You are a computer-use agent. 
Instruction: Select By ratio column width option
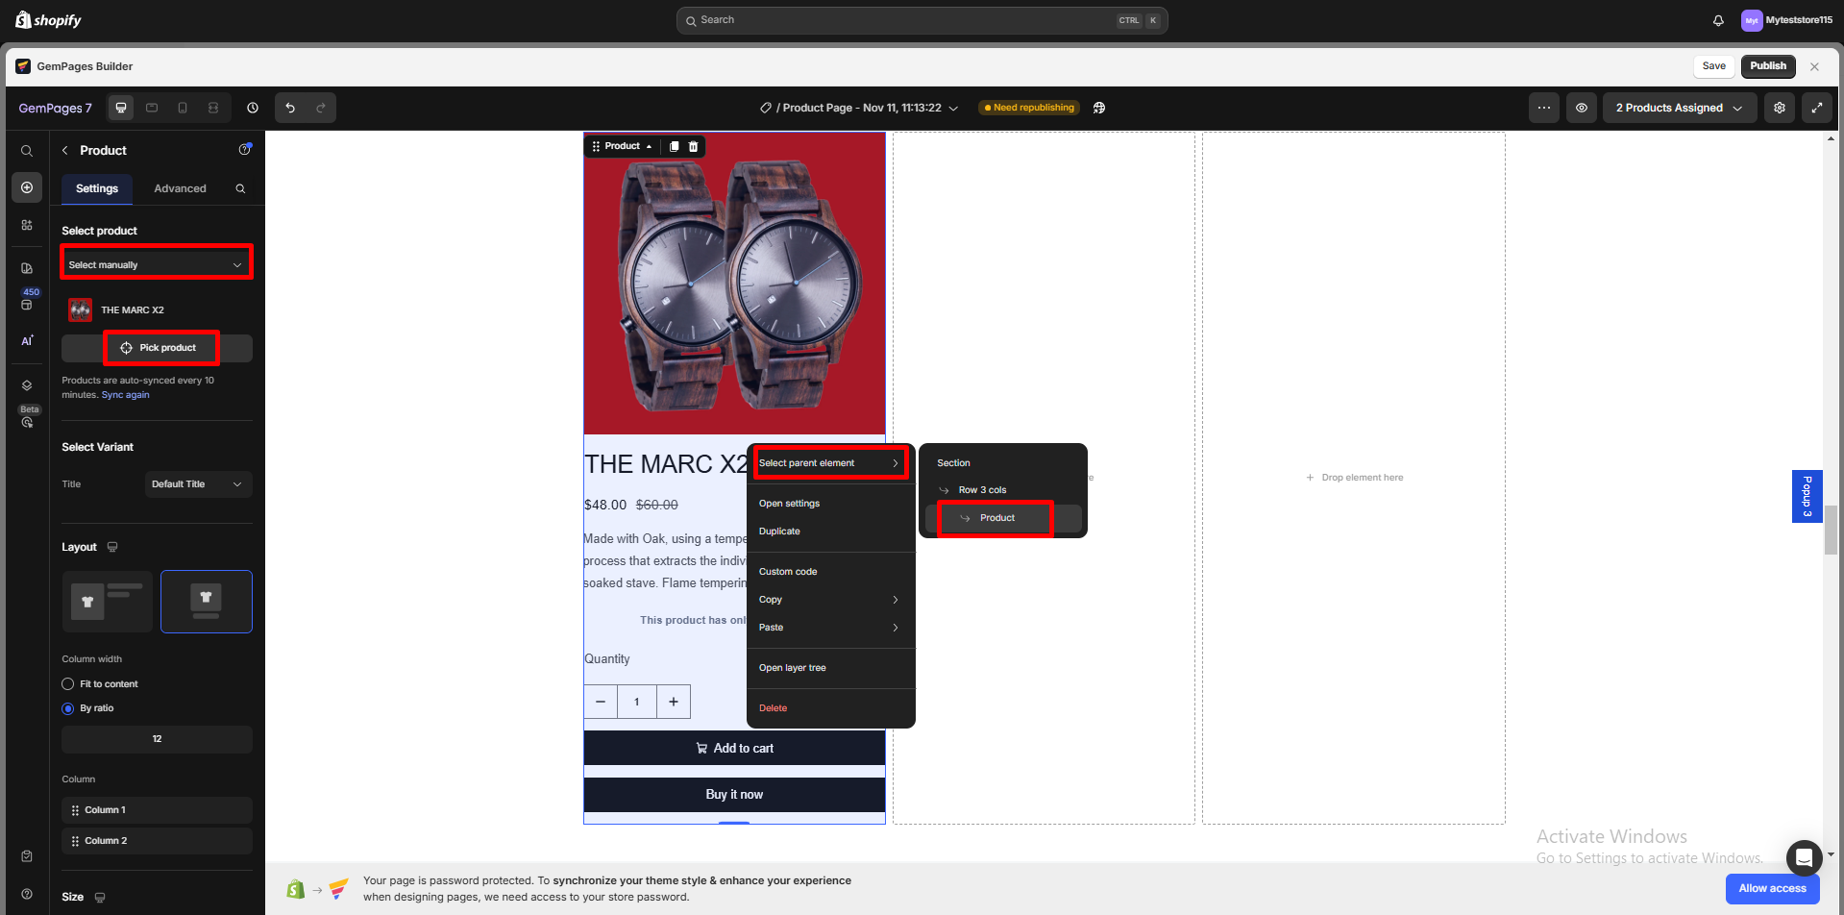click(x=68, y=708)
